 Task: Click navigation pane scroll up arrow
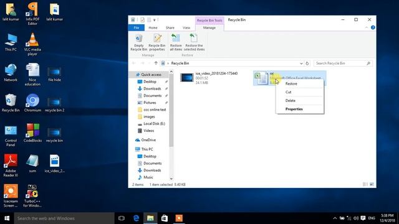[x=171, y=72]
